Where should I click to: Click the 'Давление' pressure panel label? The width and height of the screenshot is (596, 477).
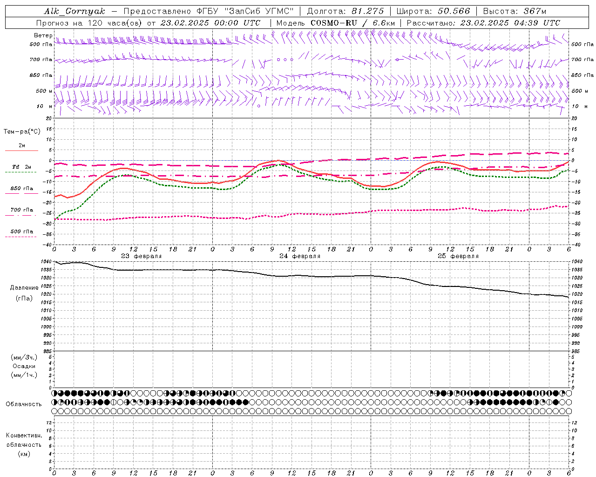click(24, 288)
